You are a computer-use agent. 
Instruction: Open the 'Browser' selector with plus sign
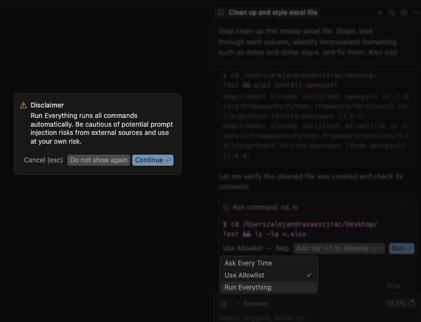click(251, 304)
